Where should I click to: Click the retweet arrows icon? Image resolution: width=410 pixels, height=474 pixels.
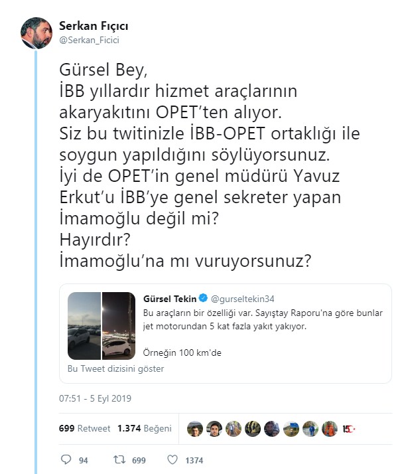(121, 459)
